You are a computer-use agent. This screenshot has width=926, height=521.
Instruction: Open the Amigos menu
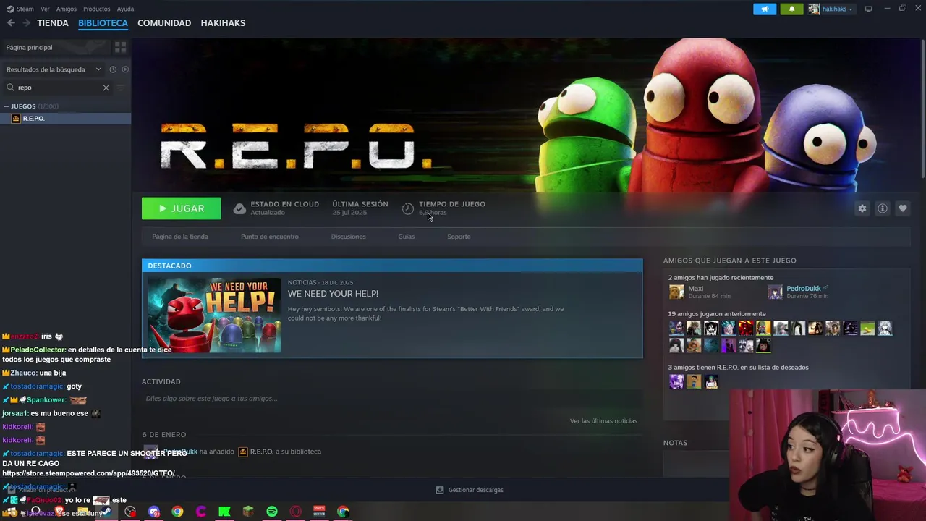(66, 9)
